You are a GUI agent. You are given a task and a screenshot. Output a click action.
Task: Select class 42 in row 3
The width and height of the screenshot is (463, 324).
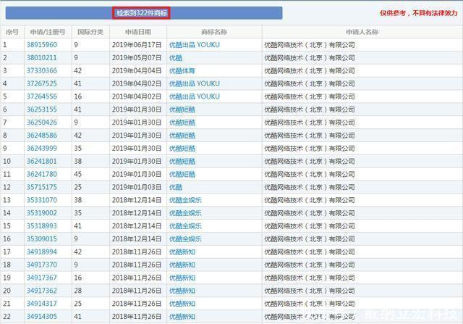(77, 71)
